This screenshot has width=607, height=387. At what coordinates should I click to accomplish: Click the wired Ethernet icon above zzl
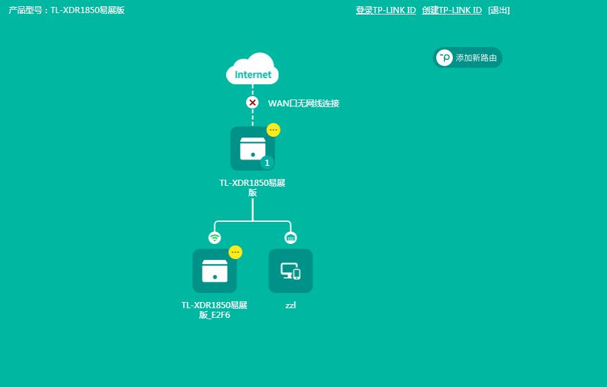[x=290, y=237]
